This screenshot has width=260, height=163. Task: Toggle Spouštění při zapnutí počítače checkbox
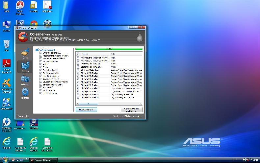pos(40,82)
